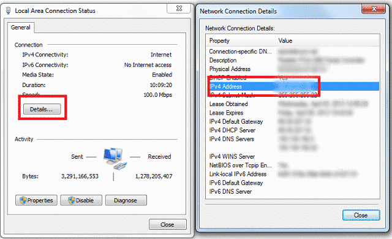This screenshot has width=392, height=239.
Task: Close Network Connection Details via Close button
Action: click(361, 215)
